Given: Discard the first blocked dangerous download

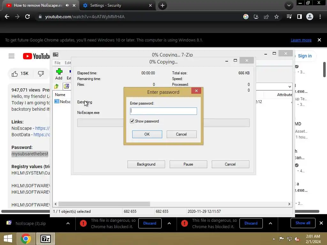Looking at the screenshot, I should [x=150, y=223].
